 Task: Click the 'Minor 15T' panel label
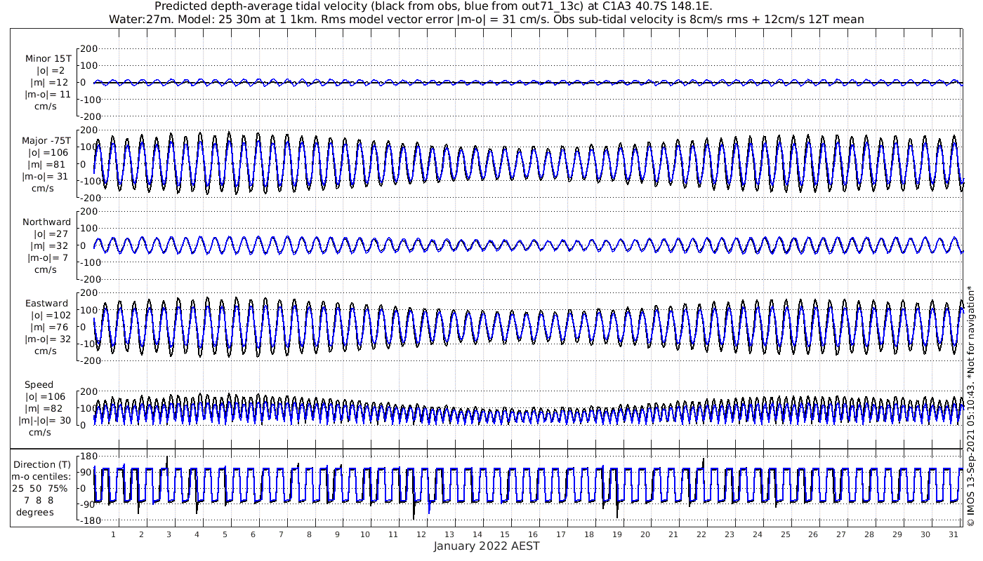click(x=48, y=58)
